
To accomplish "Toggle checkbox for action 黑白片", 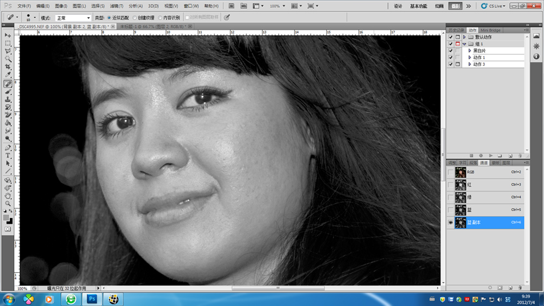I will 450,51.
